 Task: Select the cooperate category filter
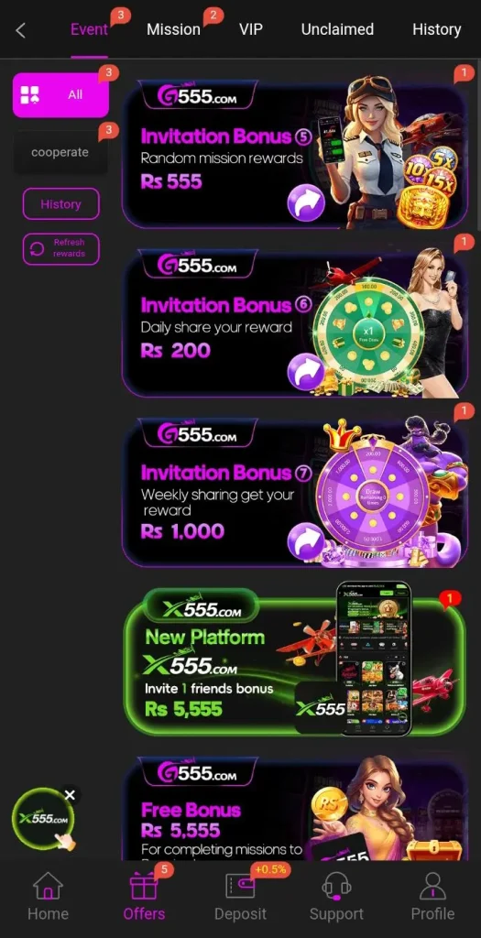coord(60,153)
